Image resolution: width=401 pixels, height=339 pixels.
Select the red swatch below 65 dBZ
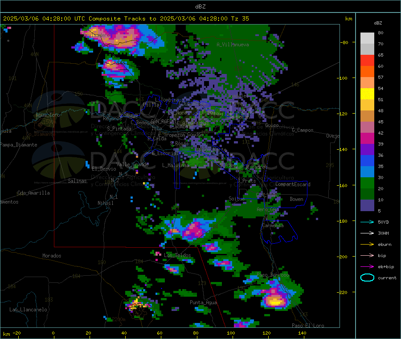367,60
